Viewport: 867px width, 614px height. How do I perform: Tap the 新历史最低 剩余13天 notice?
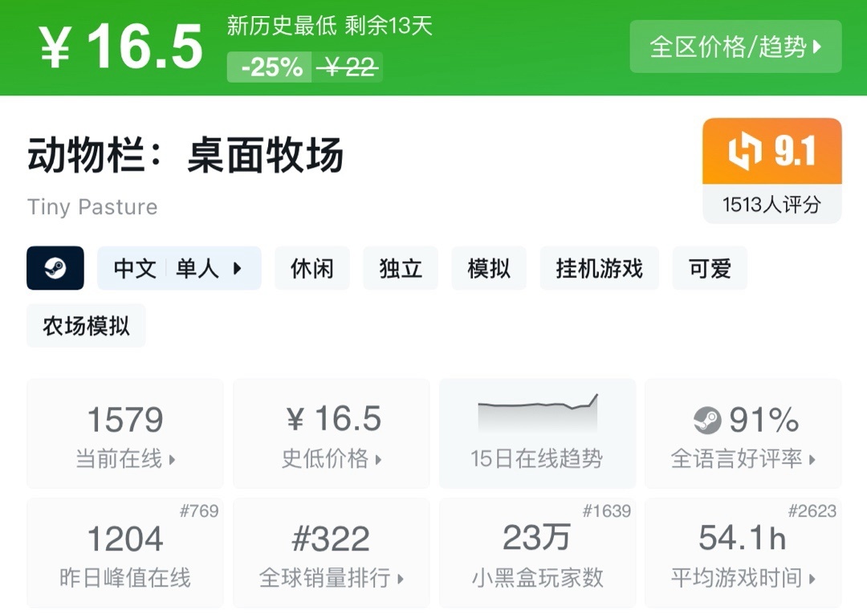coord(330,26)
